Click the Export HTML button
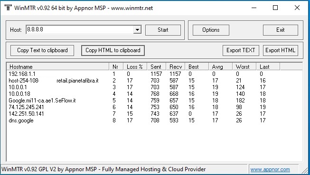This screenshot has height=175, width=310. point(281,50)
